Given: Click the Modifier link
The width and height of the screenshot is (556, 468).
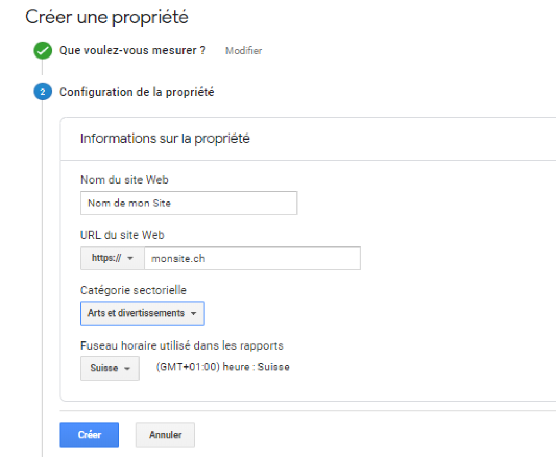Looking at the screenshot, I should [x=244, y=50].
